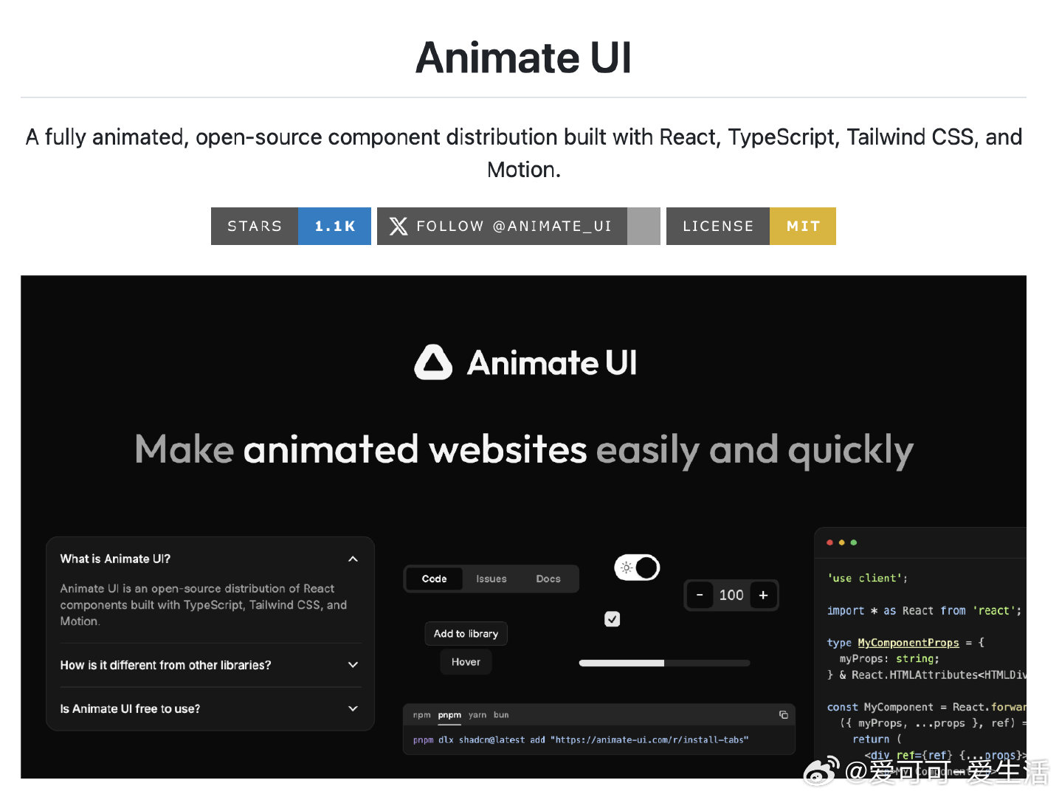The width and height of the screenshot is (1059, 797).
Task: Click the green dot in code window
Action: pos(854,542)
